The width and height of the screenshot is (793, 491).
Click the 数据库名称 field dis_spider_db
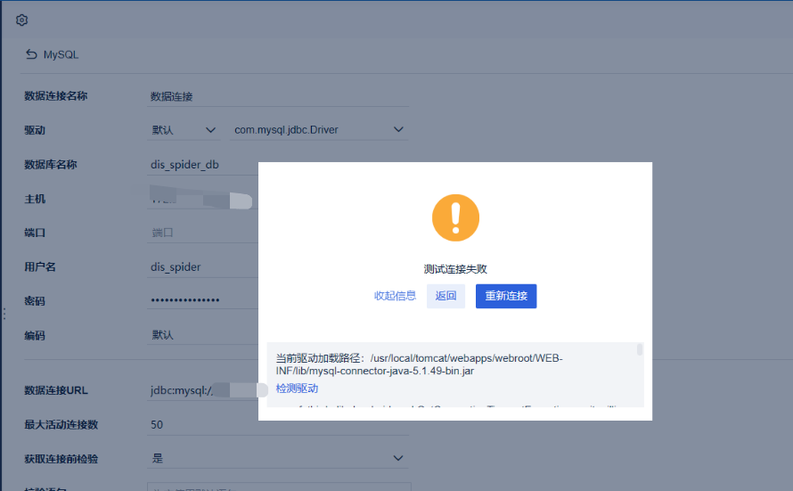tap(203, 165)
